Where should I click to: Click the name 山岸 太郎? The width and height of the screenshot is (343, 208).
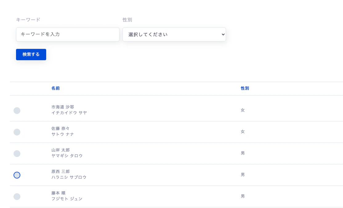click(61, 150)
